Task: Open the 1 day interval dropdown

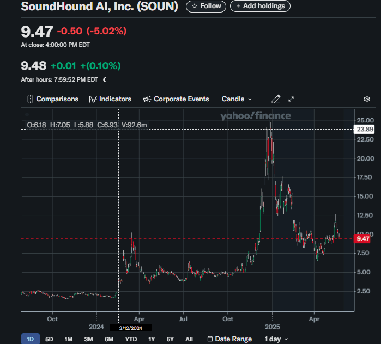Action: [x=276, y=339]
